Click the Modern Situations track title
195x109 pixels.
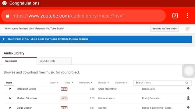click(x=27, y=98)
